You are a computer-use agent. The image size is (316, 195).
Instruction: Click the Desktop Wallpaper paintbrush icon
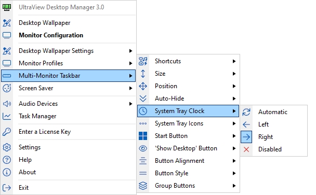[7, 23]
